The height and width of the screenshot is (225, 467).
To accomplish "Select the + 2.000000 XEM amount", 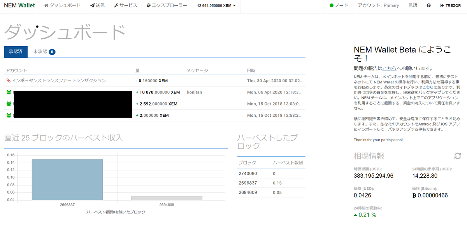I will click(x=152, y=116).
